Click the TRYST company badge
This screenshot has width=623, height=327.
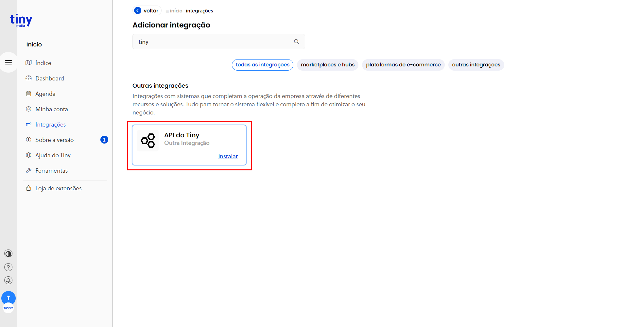click(x=9, y=308)
